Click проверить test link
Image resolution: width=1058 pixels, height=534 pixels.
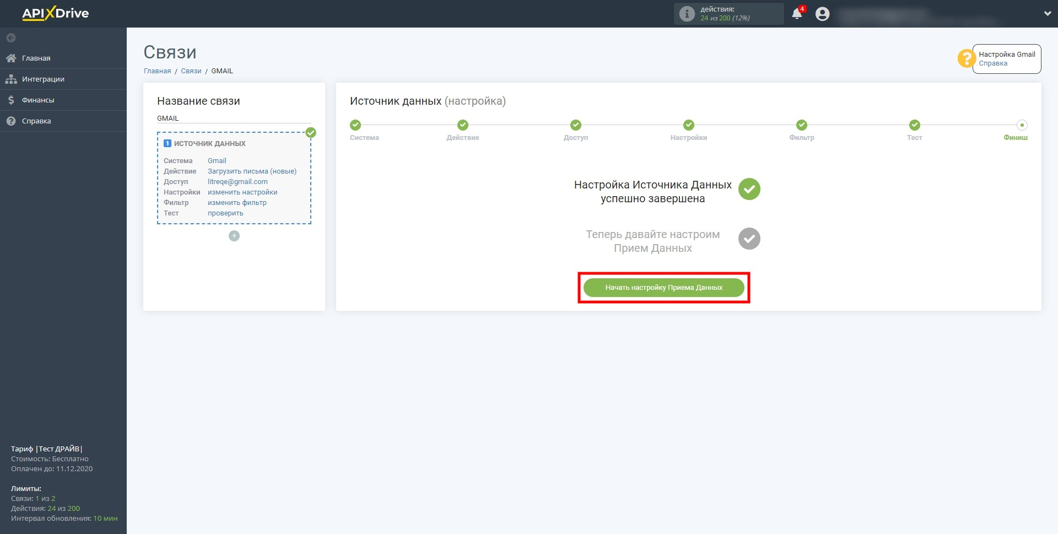coord(225,213)
